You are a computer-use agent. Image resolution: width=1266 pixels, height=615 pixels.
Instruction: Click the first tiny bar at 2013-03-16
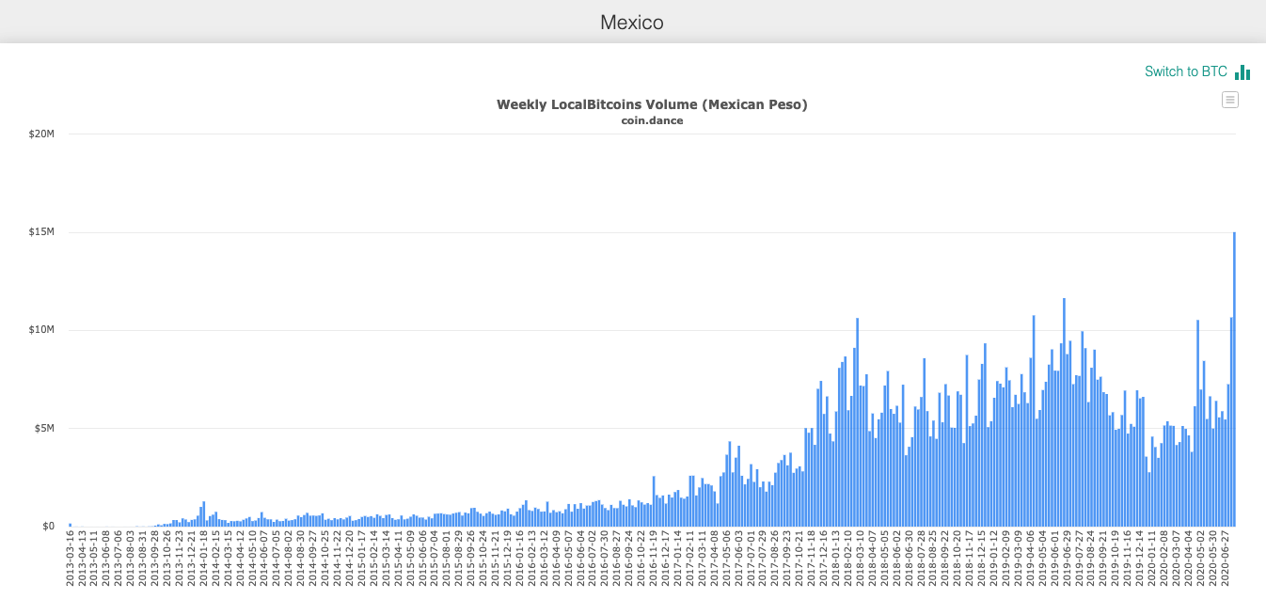point(71,523)
